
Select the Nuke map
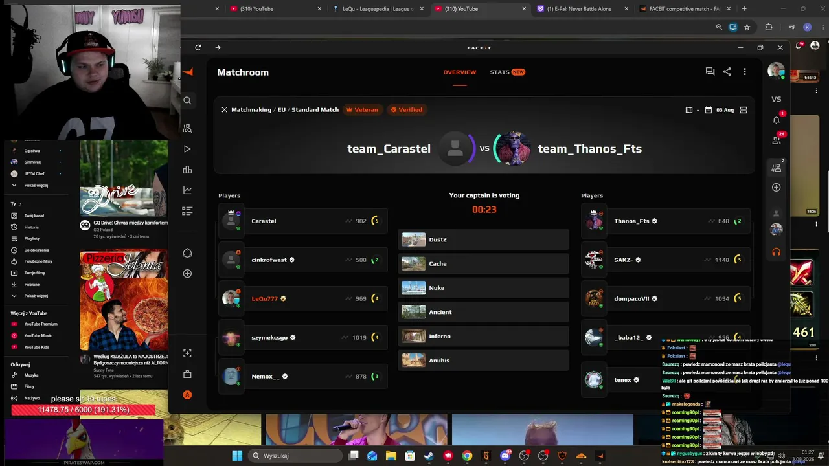click(484, 288)
